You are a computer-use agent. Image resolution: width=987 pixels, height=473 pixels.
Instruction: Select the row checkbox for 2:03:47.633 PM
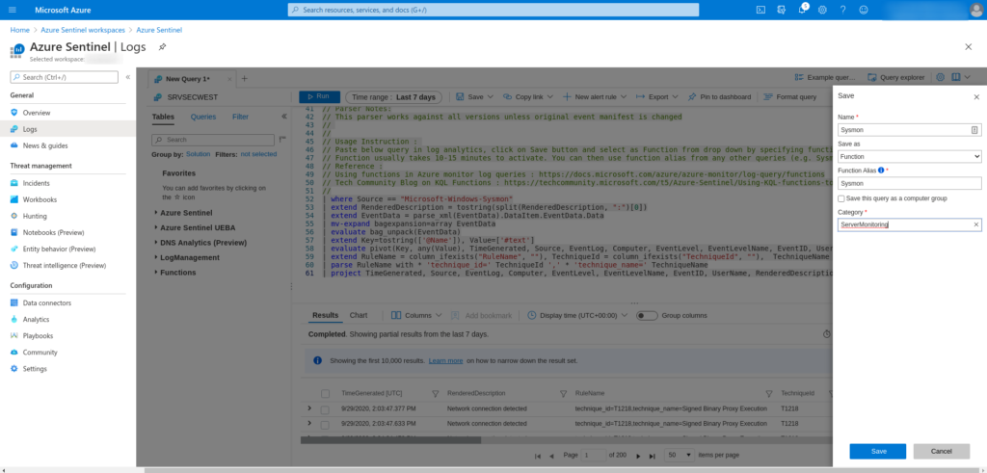point(325,424)
